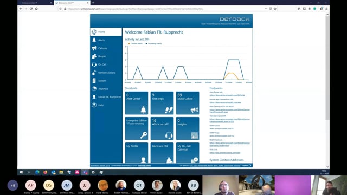Viewport: 347px width, 195px height.
Task: Click the browser address bar
Action: pyautogui.click(x=164, y=9)
